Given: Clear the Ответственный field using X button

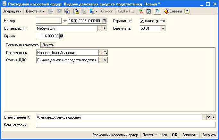Looking at the screenshot, I should pos(208,118).
